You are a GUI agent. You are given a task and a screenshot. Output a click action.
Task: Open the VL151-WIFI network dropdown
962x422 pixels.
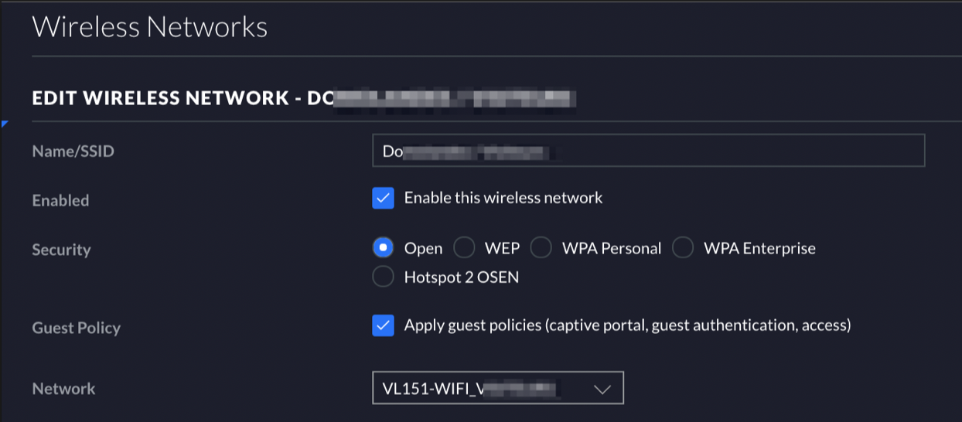click(497, 388)
